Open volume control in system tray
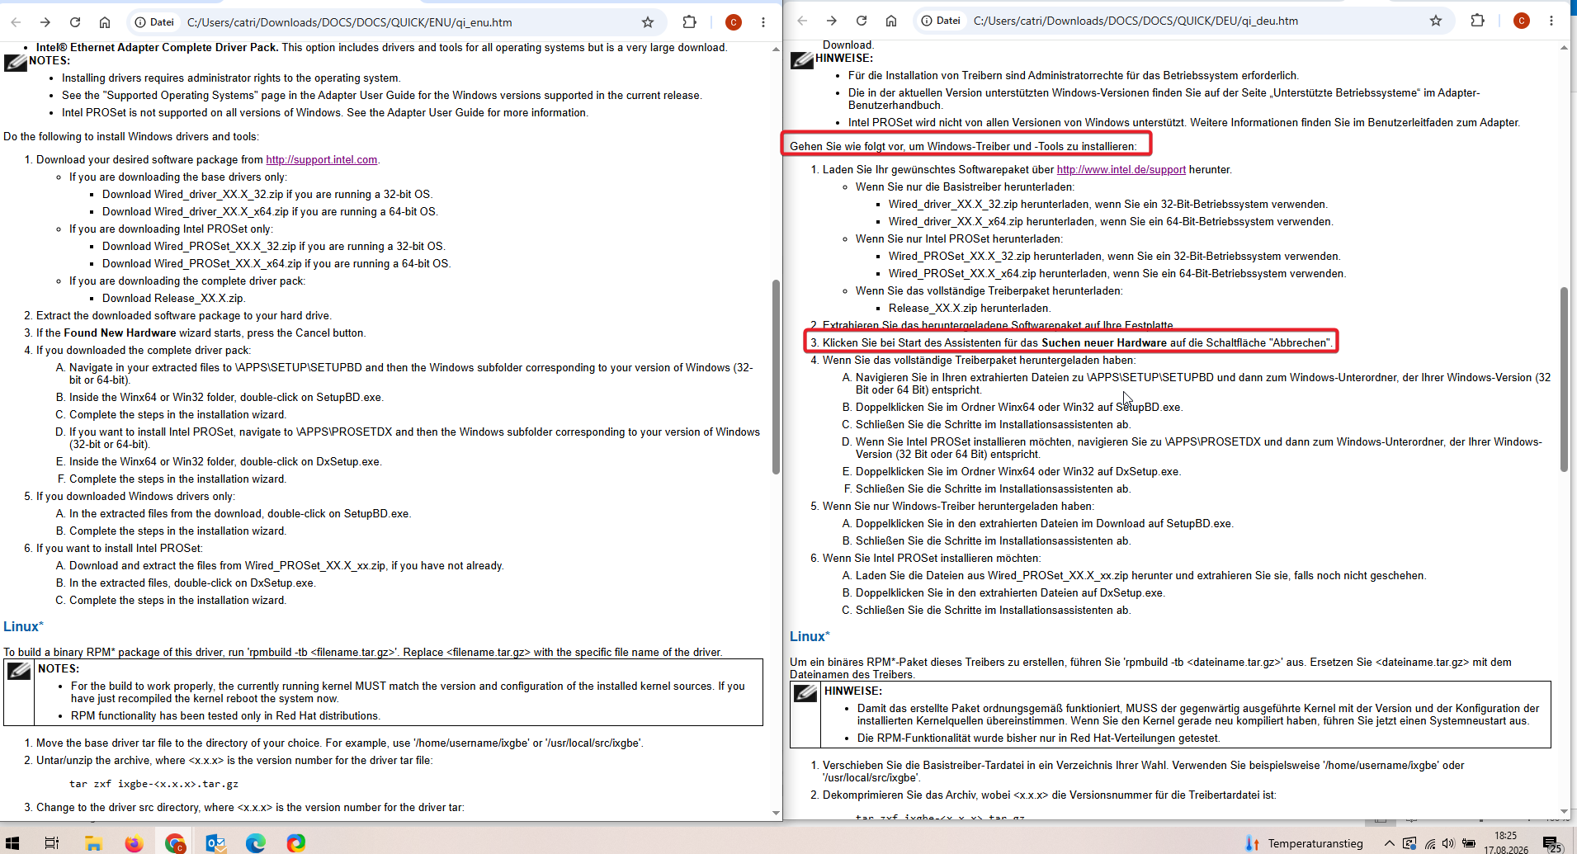 point(1448,843)
